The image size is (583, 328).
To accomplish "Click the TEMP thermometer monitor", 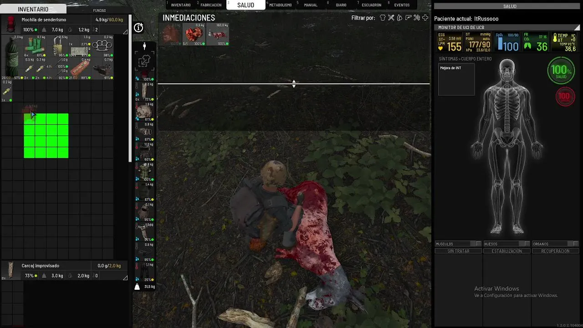I will pyautogui.click(x=564, y=42).
